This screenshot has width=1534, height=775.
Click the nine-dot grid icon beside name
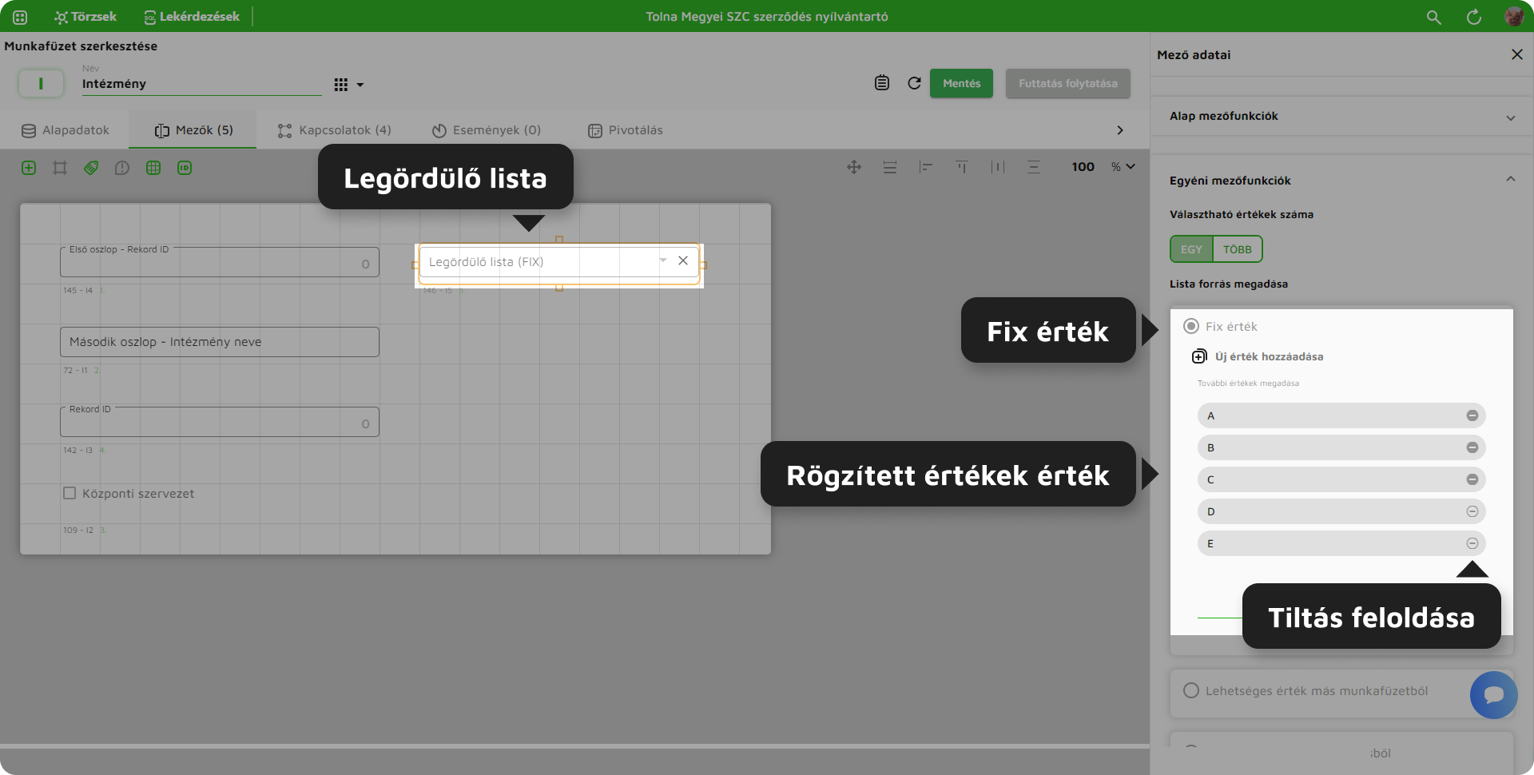(341, 85)
